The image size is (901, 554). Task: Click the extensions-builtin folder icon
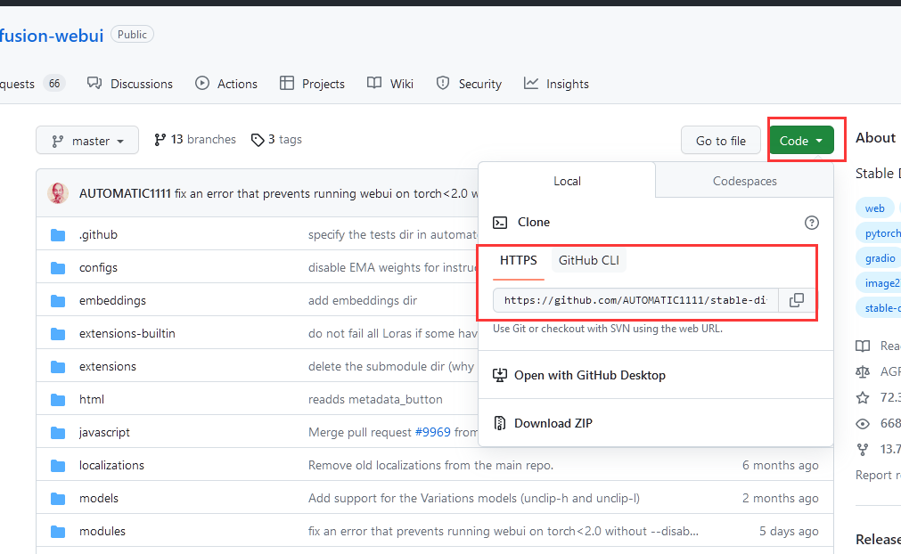[57, 333]
